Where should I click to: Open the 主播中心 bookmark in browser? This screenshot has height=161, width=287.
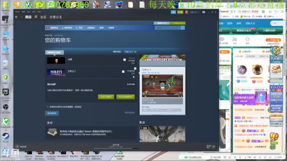(x=269, y=16)
